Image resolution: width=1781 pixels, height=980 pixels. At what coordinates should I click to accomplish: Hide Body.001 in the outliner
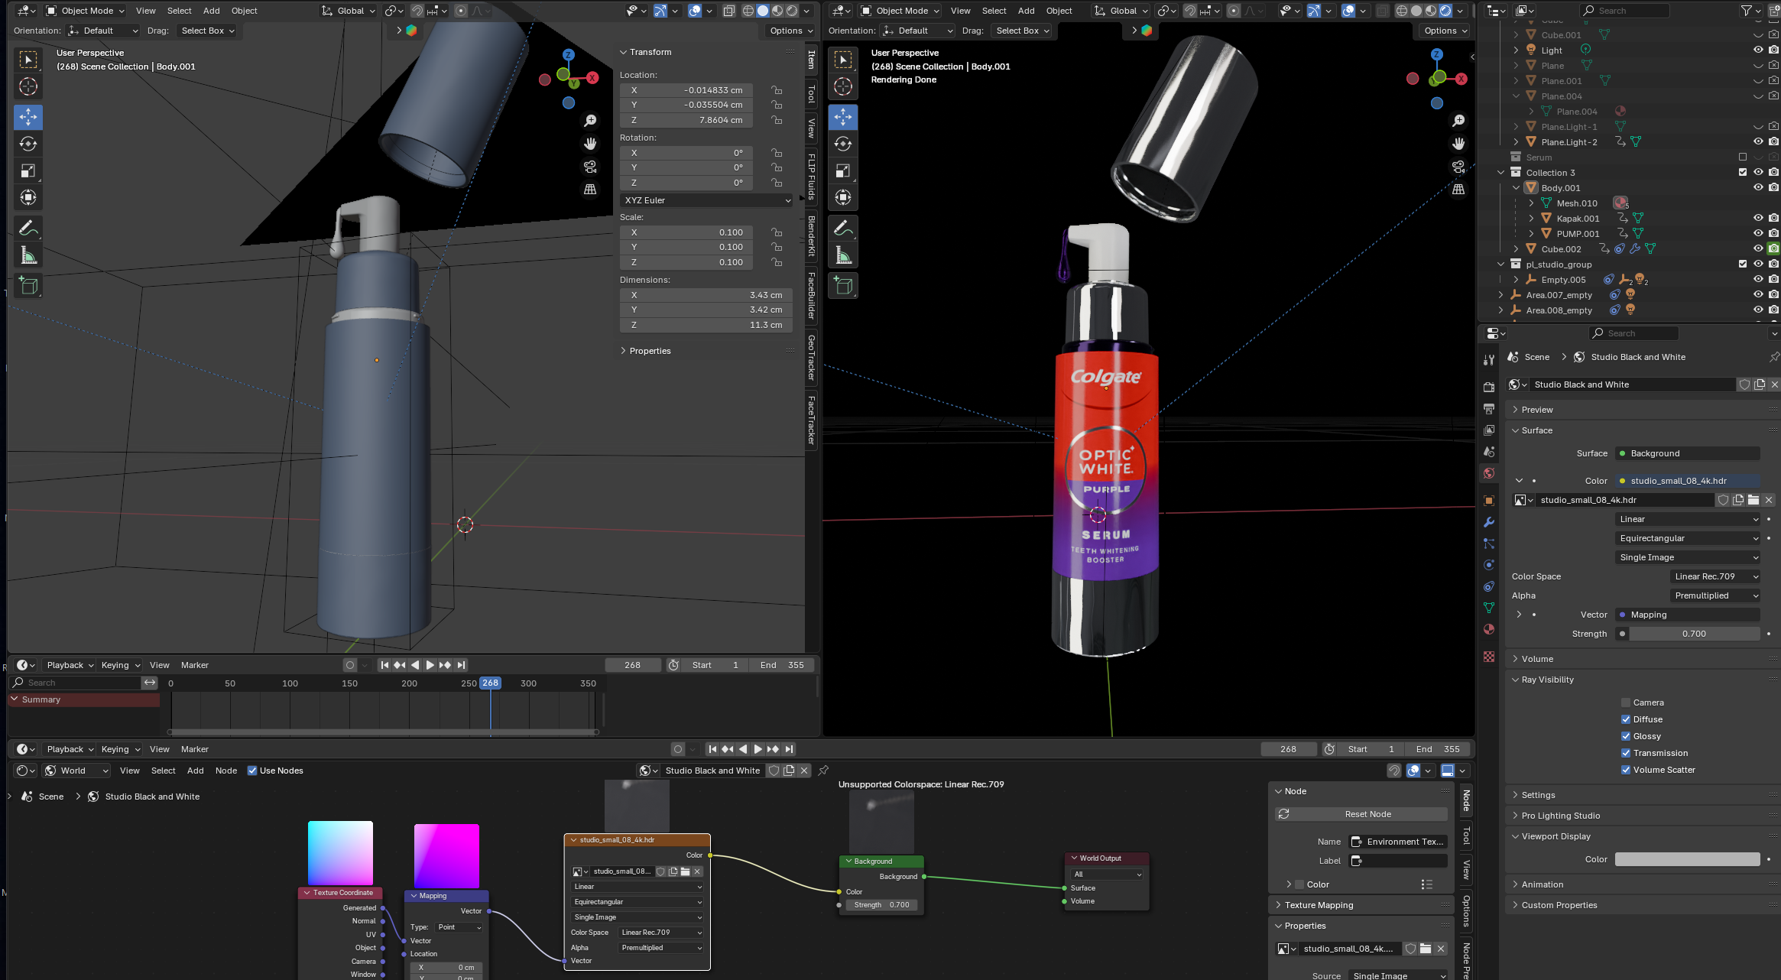point(1757,187)
